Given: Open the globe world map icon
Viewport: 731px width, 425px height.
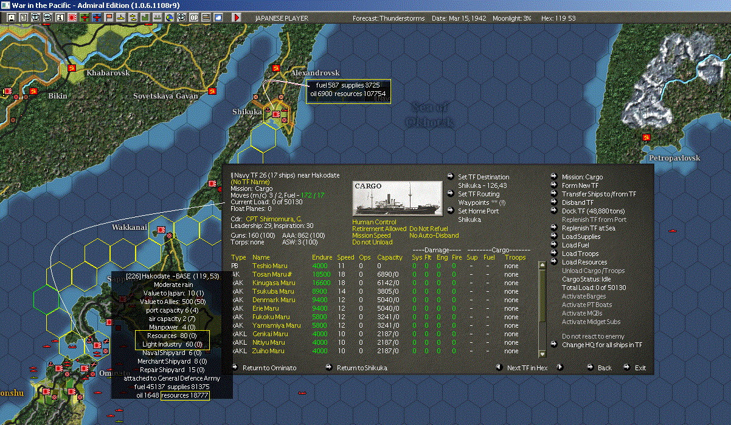Looking at the screenshot, I should (168, 18).
